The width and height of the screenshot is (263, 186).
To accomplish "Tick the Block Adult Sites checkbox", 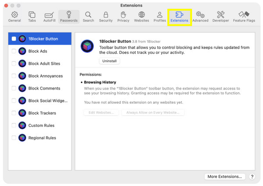I will (x=14, y=63).
